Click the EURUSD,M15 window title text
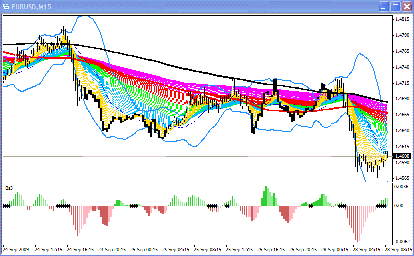This screenshot has height=256, width=414. (31, 7)
